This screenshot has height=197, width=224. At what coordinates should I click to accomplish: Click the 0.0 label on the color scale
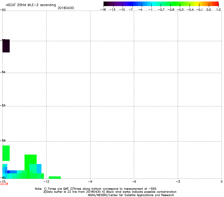[209, 10]
